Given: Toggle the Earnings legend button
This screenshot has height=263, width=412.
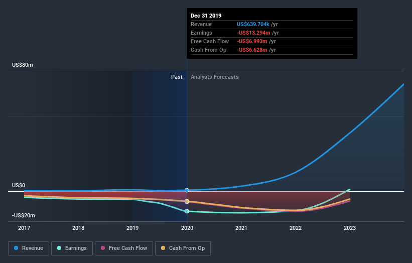Looking at the screenshot, I should point(72,248).
